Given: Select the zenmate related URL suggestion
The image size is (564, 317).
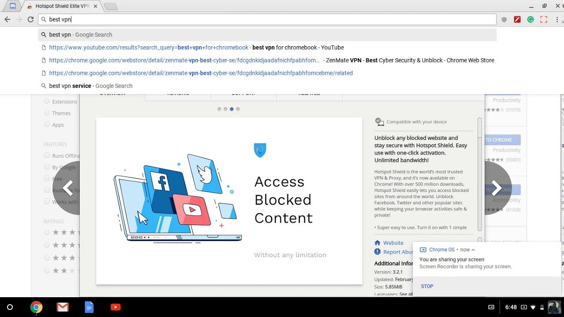Looking at the screenshot, I should coord(267,73).
